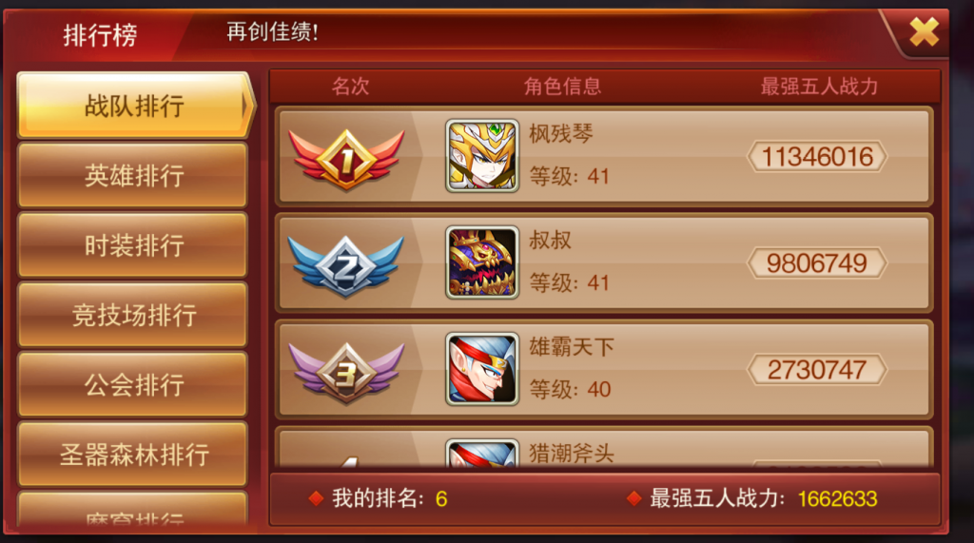The width and height of the screenshot is (974, 543).
Task: Click the bronze rank 3 winged badge
Action: click(346, 373)
